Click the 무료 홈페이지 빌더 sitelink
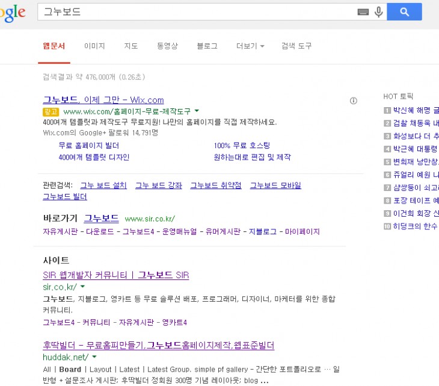The image size is (439, 386). click(89, 146)
